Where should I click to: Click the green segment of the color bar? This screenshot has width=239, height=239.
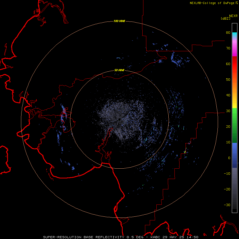click(234, 125)
